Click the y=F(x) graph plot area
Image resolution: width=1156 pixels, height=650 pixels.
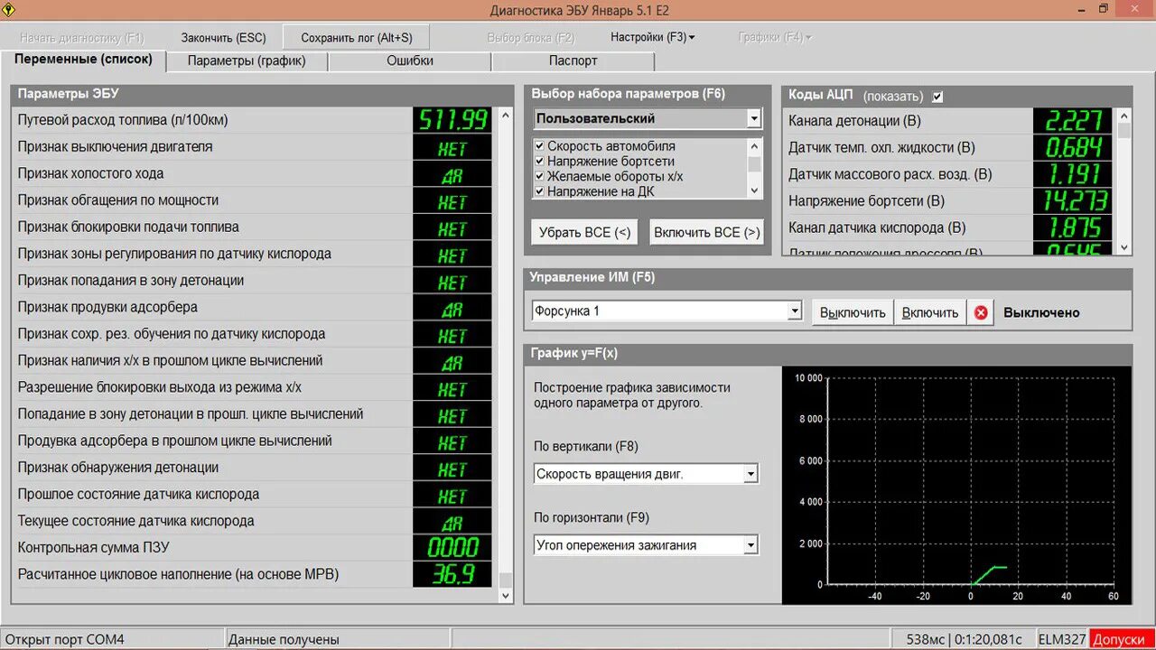click(972, 481)
